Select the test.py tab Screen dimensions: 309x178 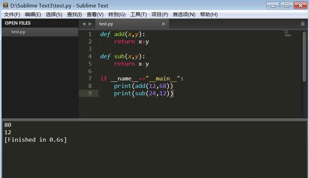pyautogui.click(x=132, y=24)
